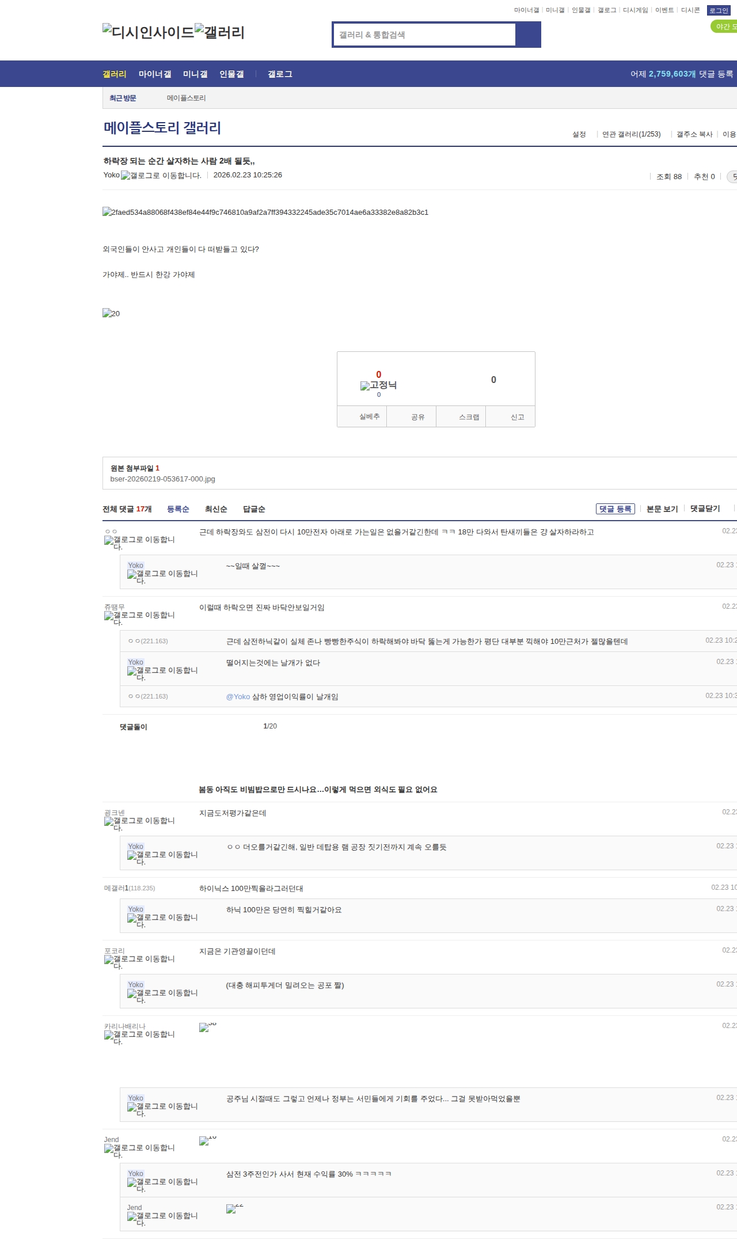The width and height of the screenshot is (737, 1244).
Task: Click the search button beside the search field
Action: tap(528, 35)
